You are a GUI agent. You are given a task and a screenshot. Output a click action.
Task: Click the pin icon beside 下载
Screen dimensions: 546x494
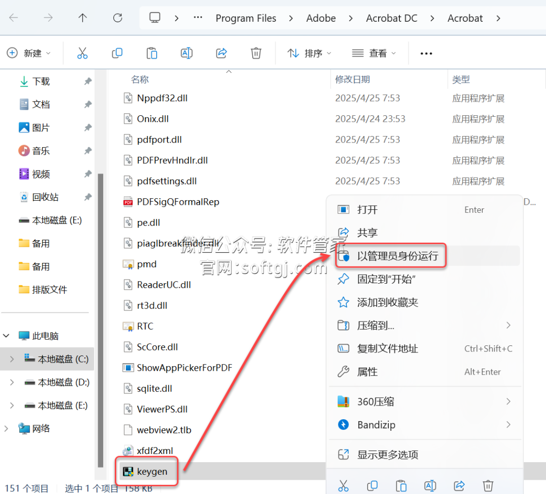(x=88, y=81)
